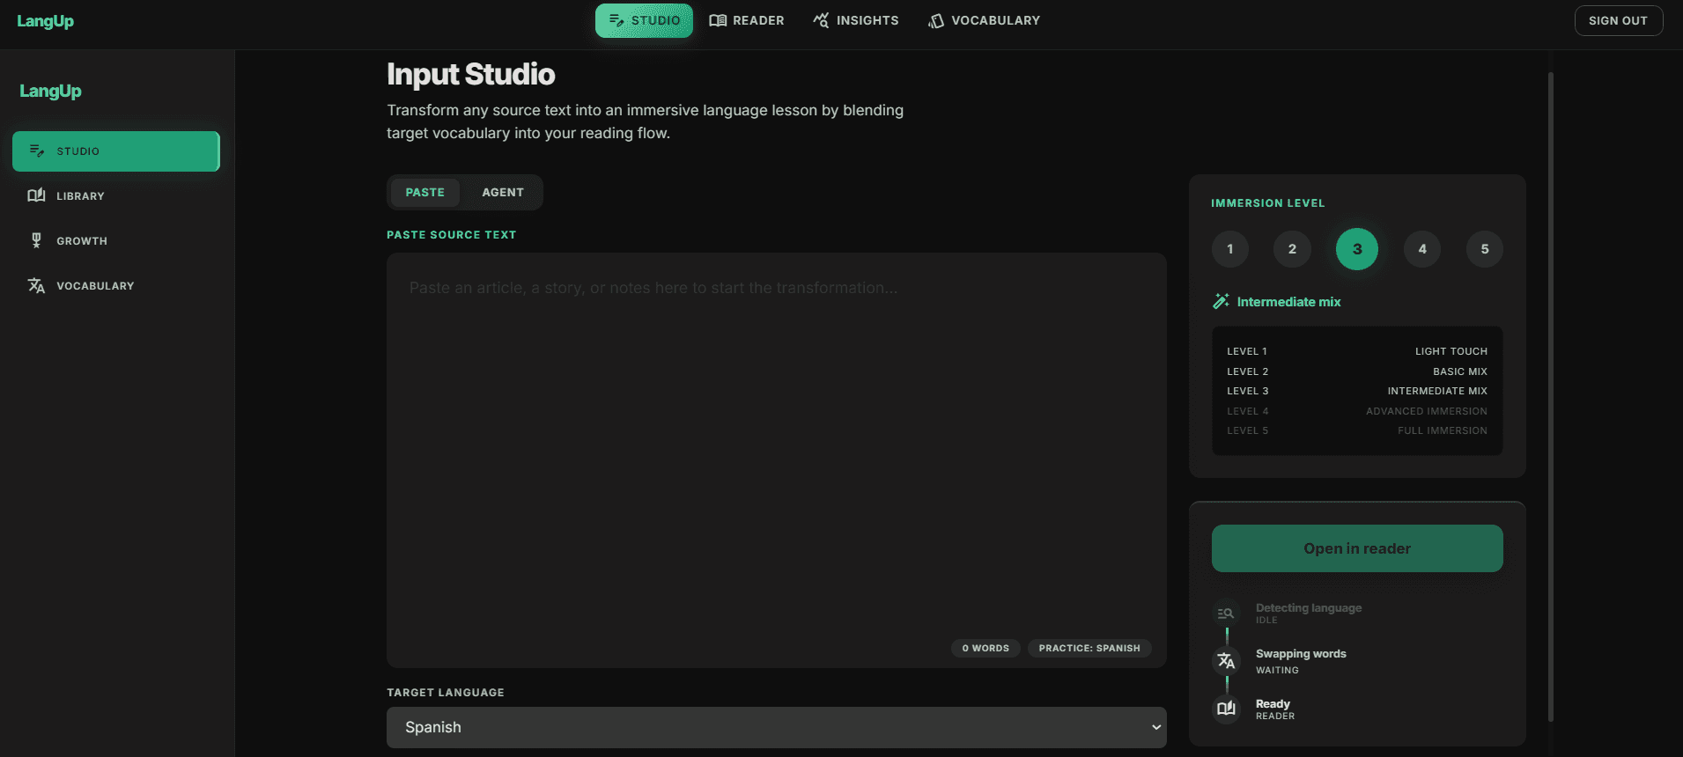
Task: Click the Input Studio heading
Action: point(471,75)
